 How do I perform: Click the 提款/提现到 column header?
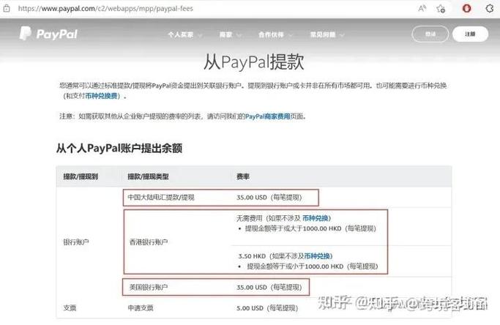click(81, 176)
